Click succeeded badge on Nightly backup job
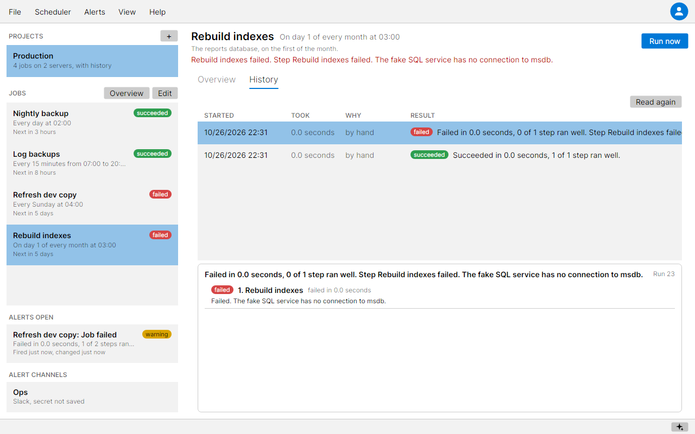Screen dimensions: 695x434 pos(153,113)
